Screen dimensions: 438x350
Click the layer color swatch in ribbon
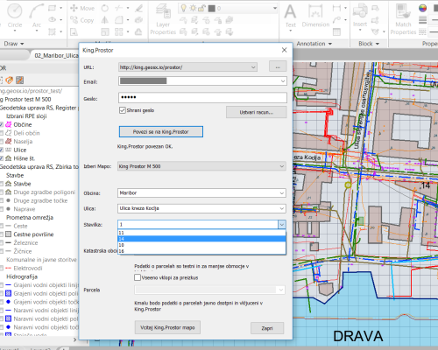(212, 9)
